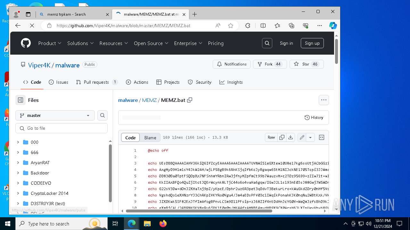410x230 pixels.
Task: Open Edge settings and more menu
Action: click(320, 26)
